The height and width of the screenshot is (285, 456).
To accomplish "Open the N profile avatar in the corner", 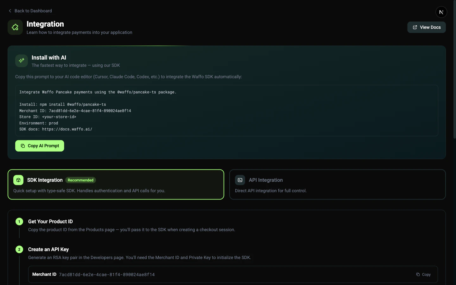I will click(441, 12).
